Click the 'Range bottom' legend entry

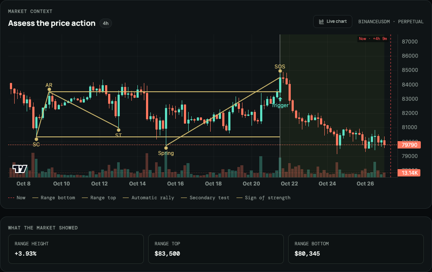coord(54,198)
